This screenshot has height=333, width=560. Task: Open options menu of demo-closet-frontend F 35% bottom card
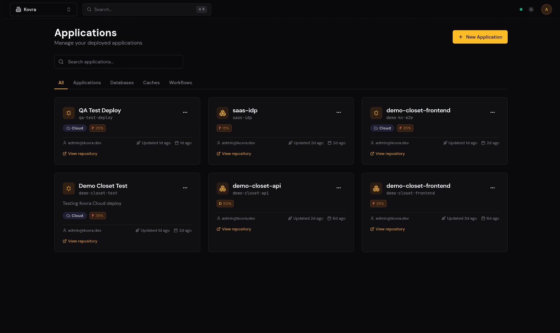tap(493, 188)
